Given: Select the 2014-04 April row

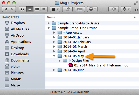Looking at the screenshot, I should coord(92,51).
